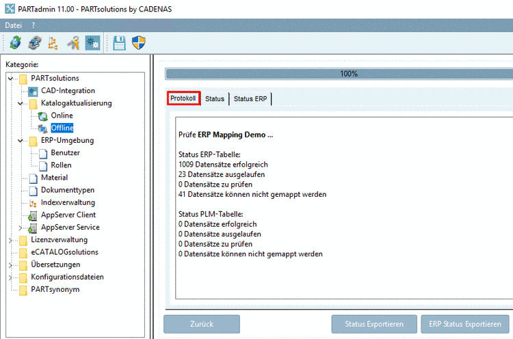This screenshot has width=513, height=339.
Task: Select the AppServer Client tree entry
Action: pos(68,215)
